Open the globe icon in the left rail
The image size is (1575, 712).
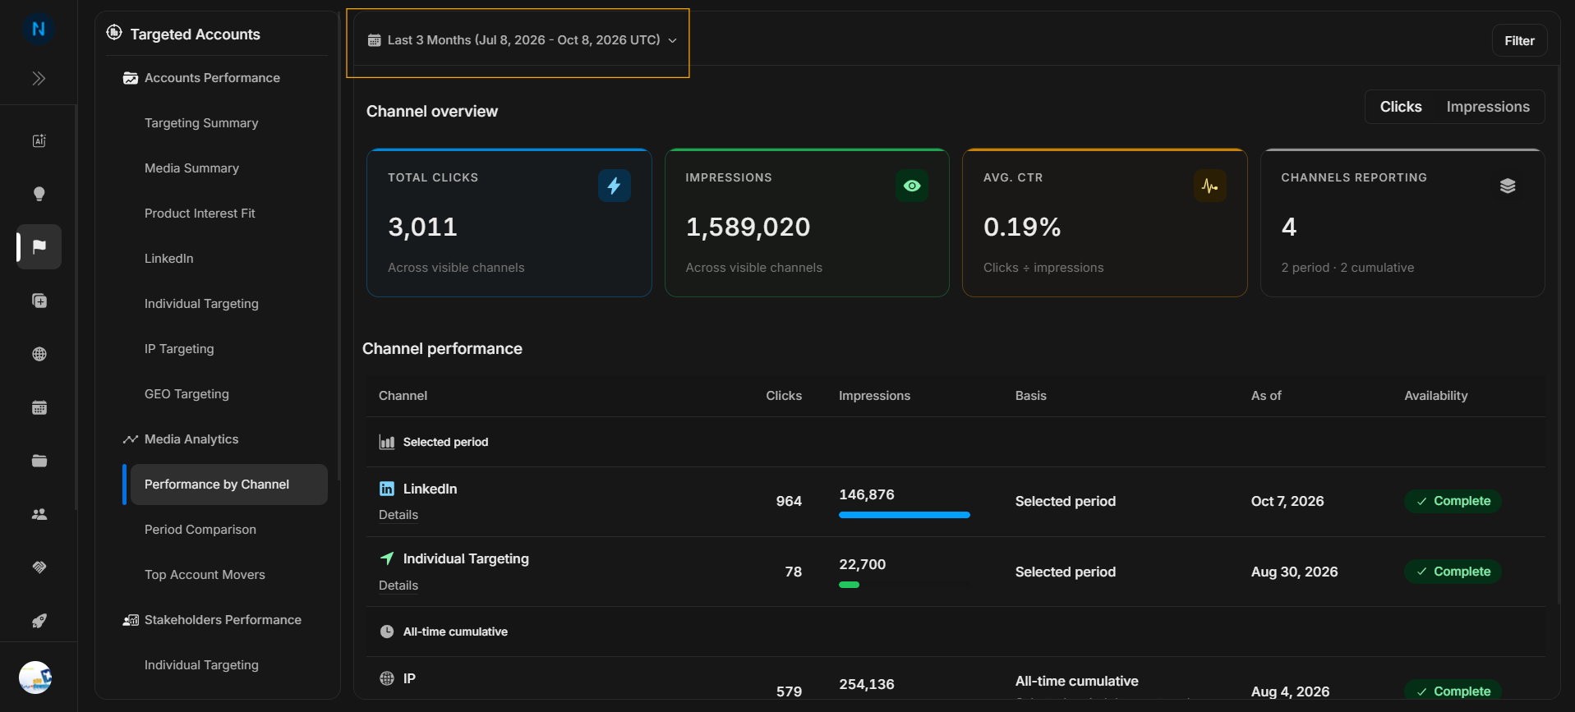[x=39, y=354]
